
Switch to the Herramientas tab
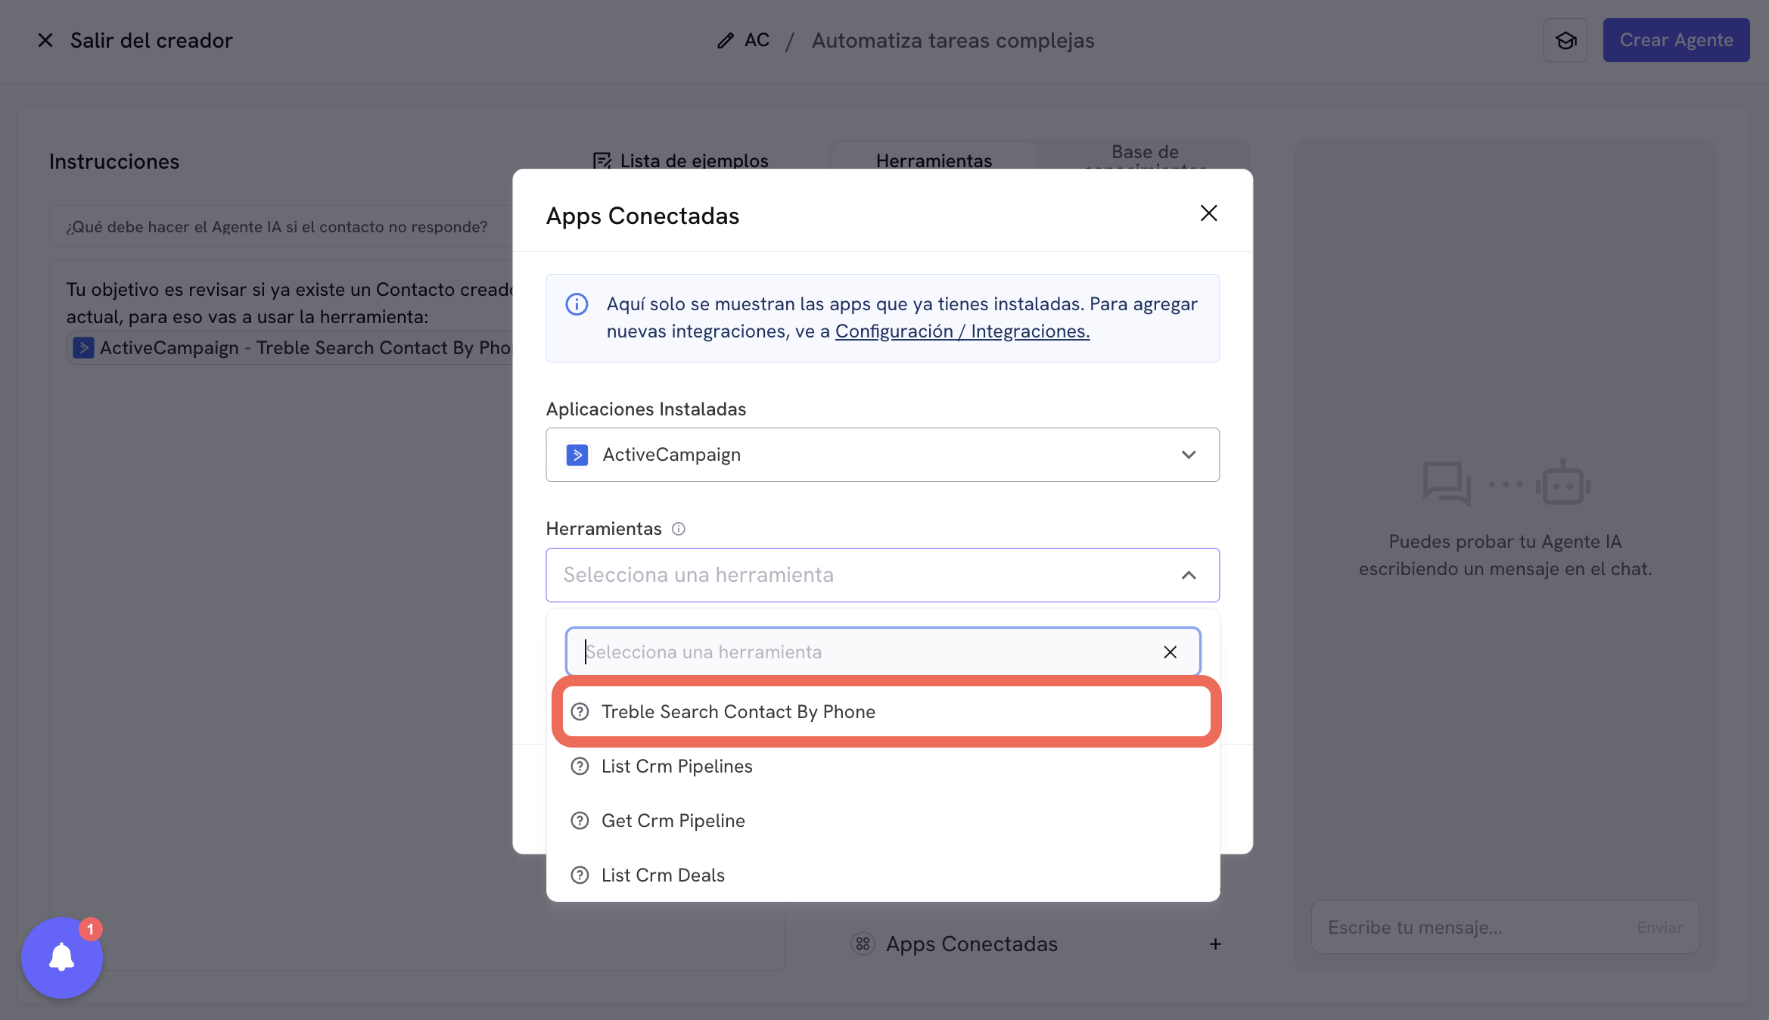tap(934, 159)
